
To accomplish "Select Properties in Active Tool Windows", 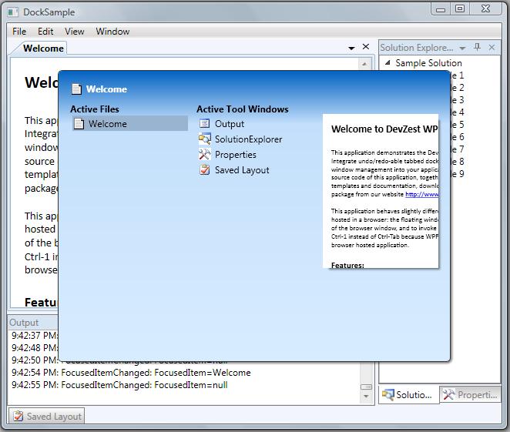I will click(x=236, y=155).
